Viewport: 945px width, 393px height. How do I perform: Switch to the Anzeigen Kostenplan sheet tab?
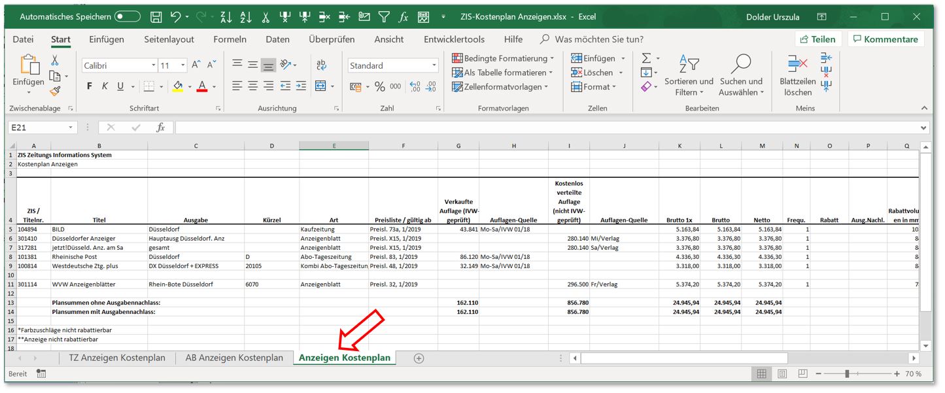[x=343, y=358]
